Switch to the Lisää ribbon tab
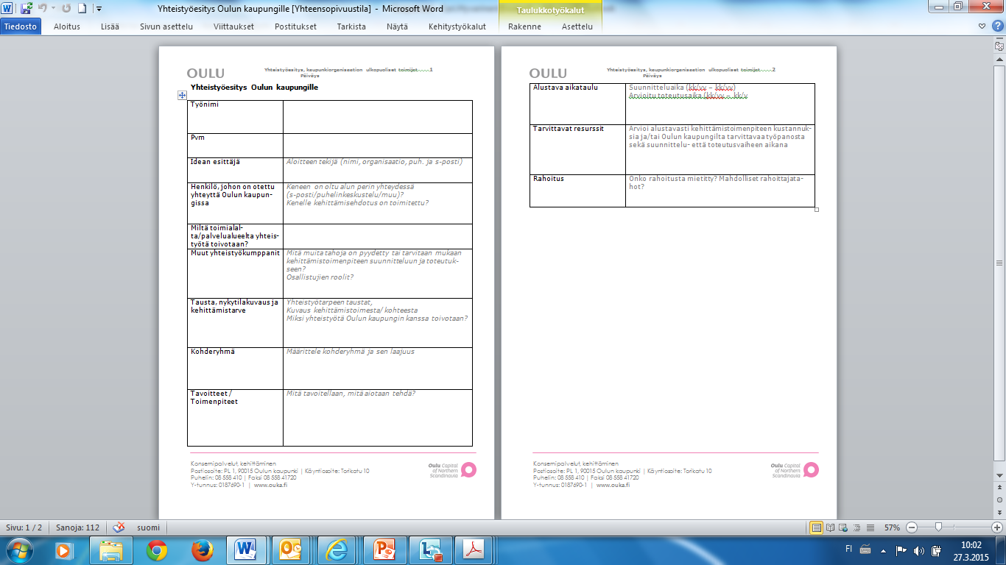This screenshot has width=1006, height=565. (x=110, y=26)
